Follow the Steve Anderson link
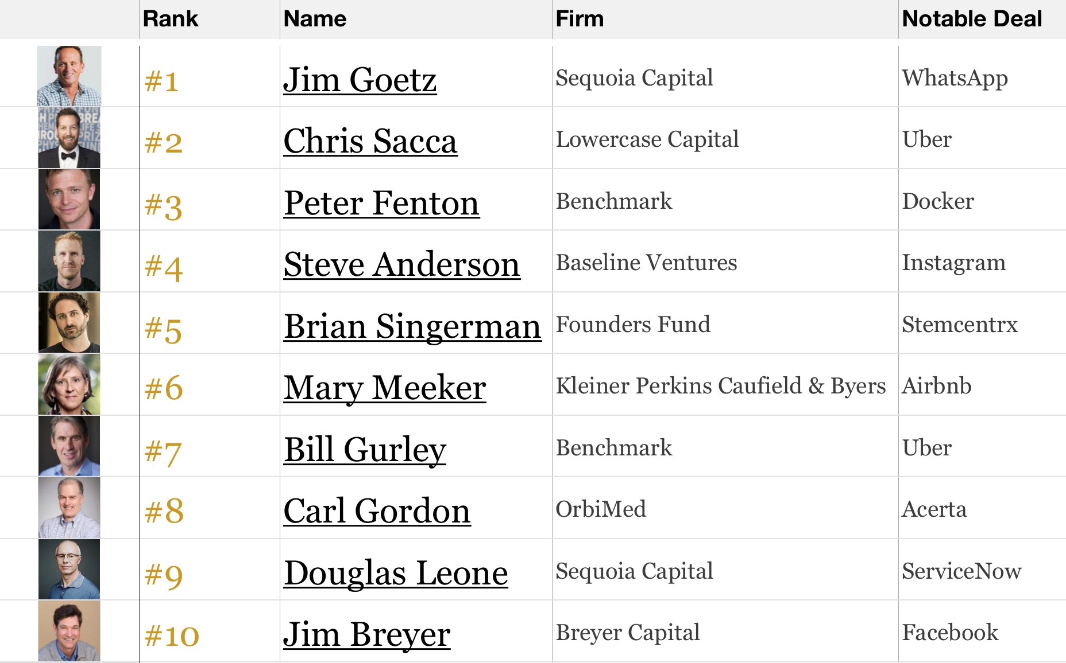 [x=401, y=264]
